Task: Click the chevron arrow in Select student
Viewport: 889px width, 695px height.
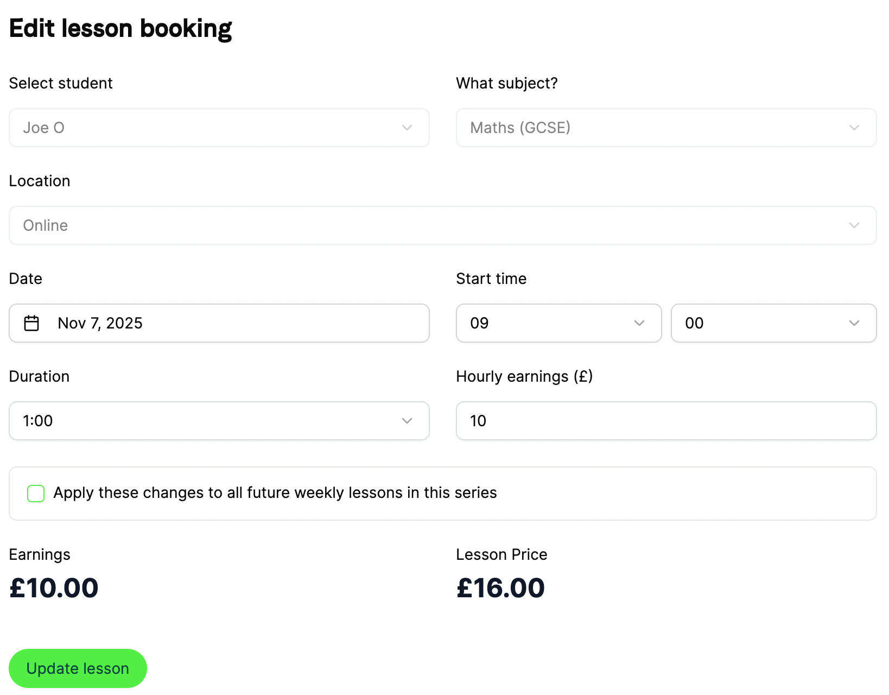Action: pyautogui.click(x=407, y=128)
